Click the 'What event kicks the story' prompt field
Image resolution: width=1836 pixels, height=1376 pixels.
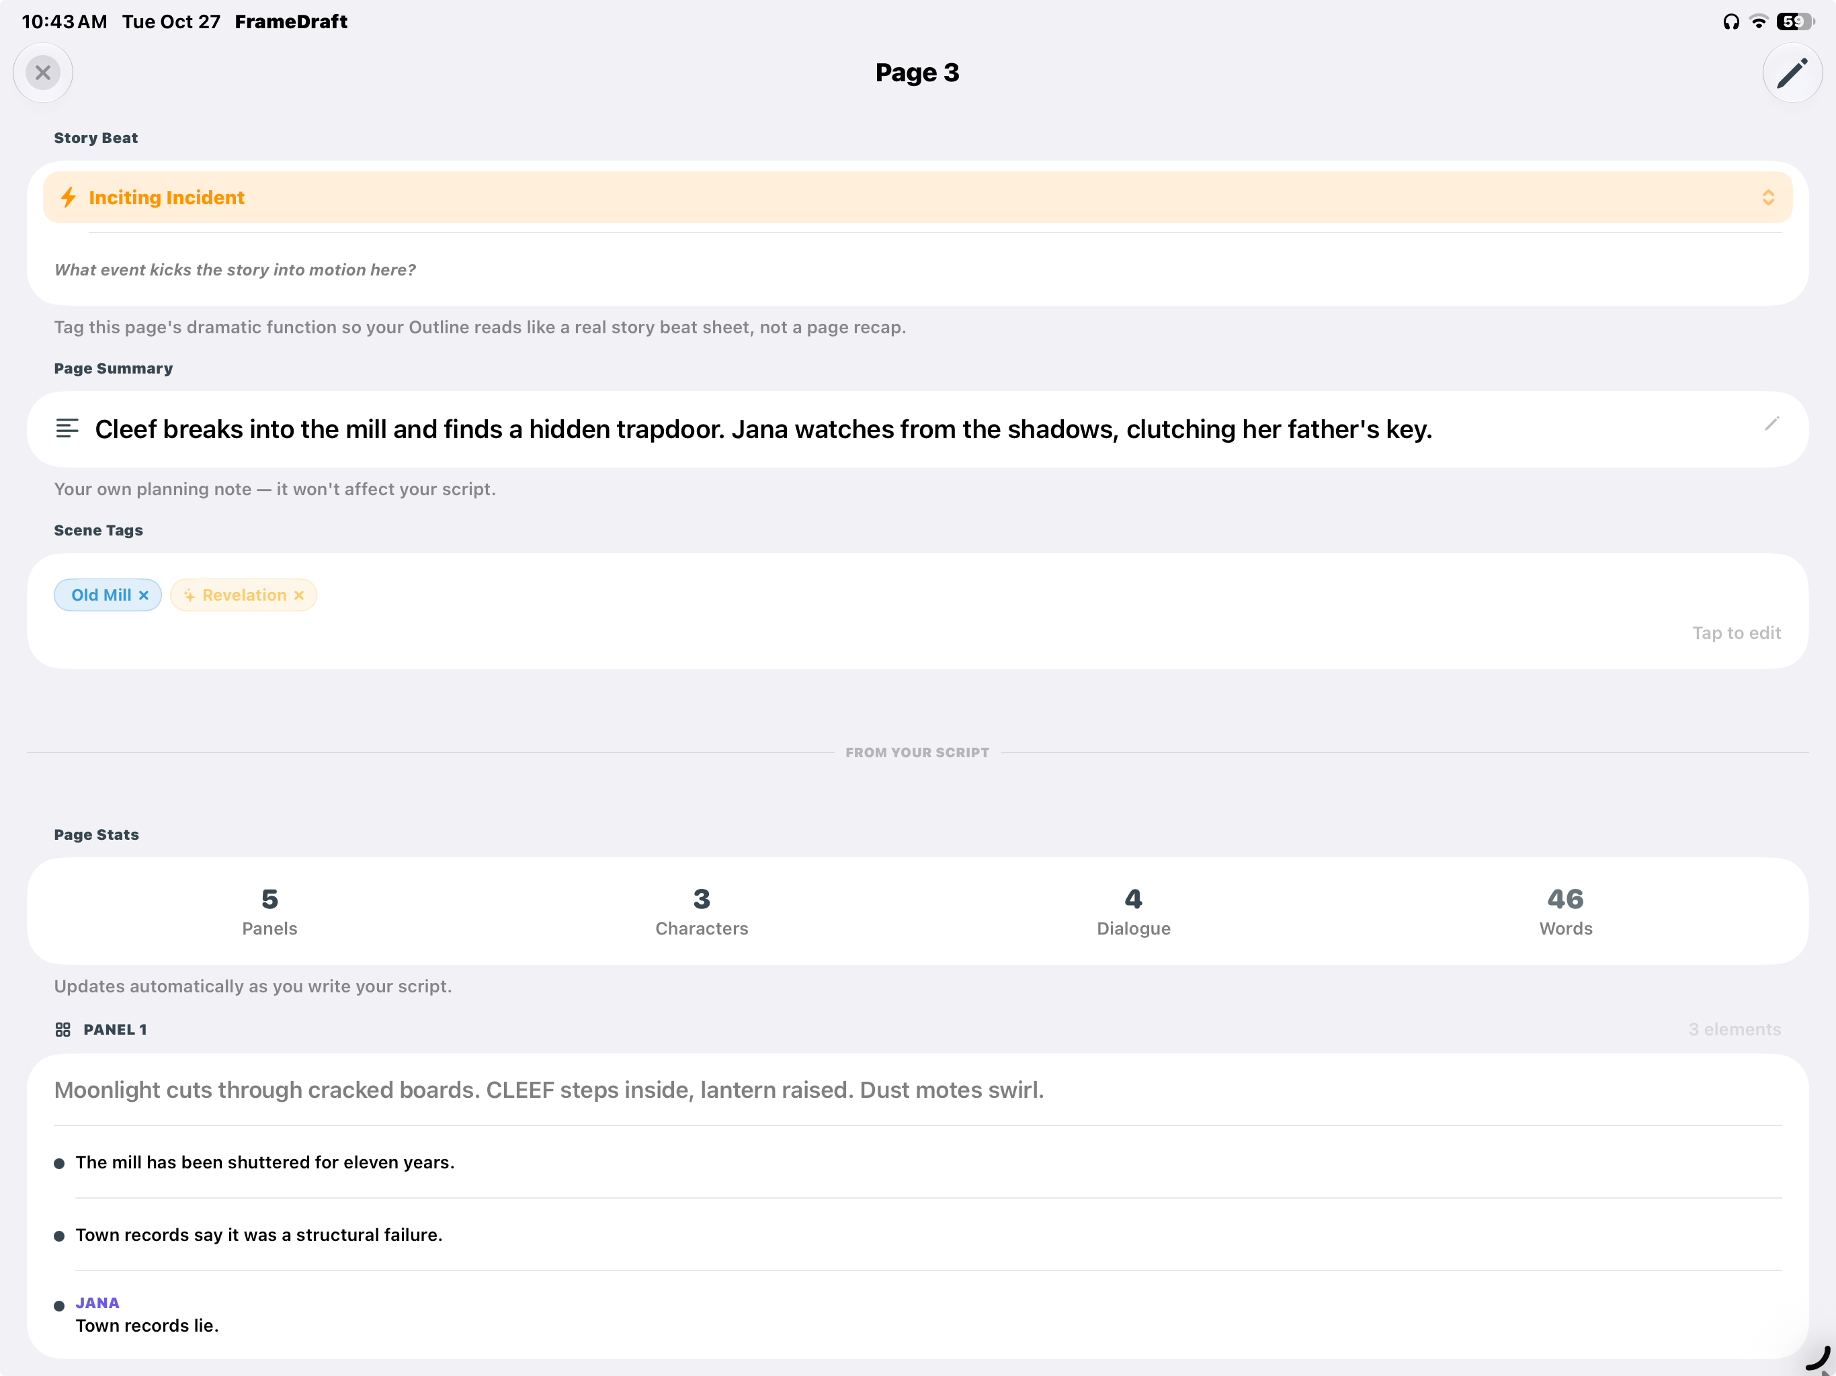pos(917,269)
